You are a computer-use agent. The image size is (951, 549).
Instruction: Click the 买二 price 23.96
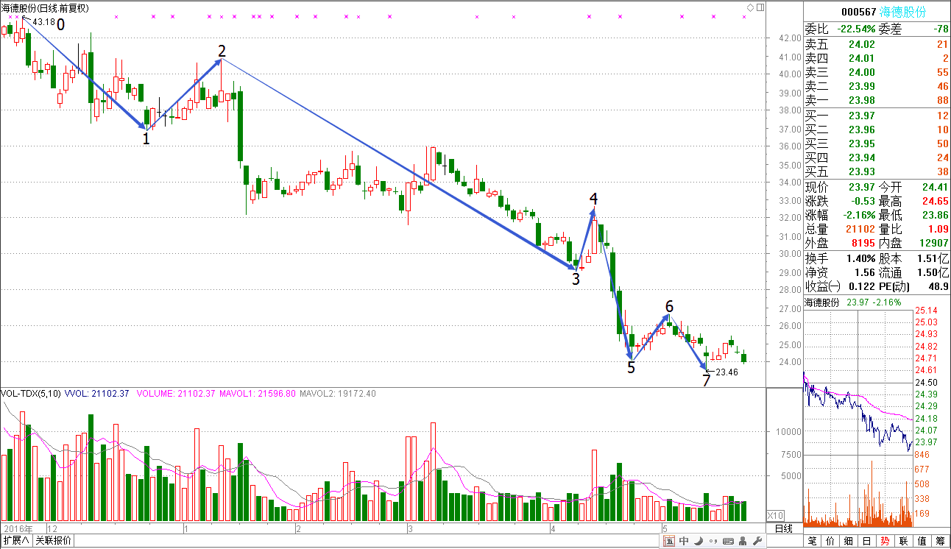[861, 130]
